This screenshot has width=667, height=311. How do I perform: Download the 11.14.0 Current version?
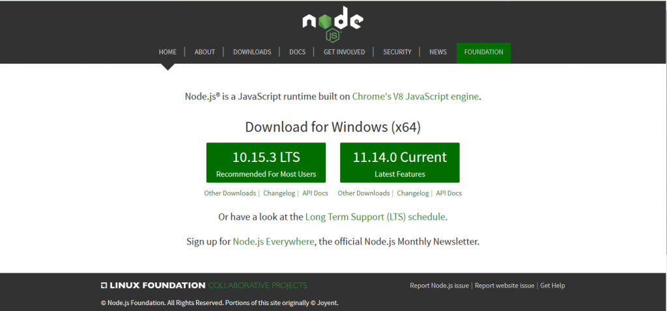point(399,163)
